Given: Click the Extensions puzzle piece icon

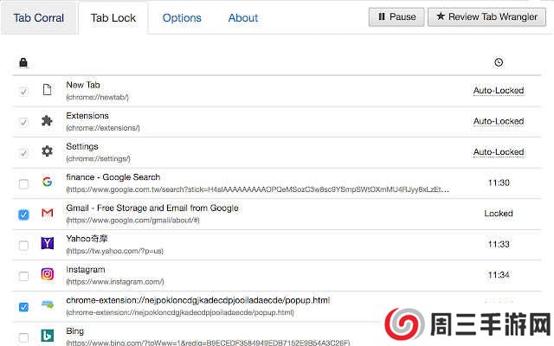Looking at the screenshot, I should tap(48, 121).
